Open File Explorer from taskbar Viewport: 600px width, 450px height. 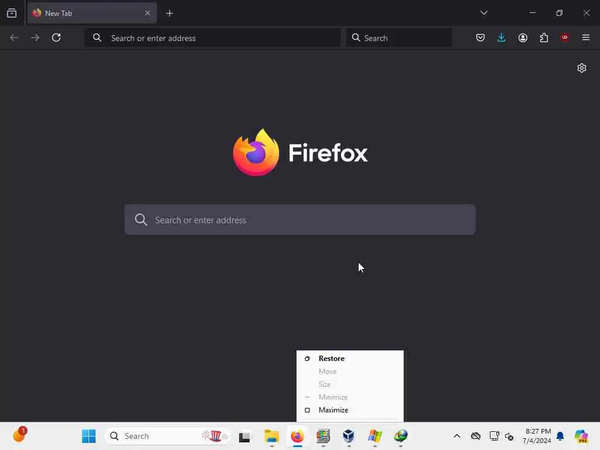[x=272, y=436]
